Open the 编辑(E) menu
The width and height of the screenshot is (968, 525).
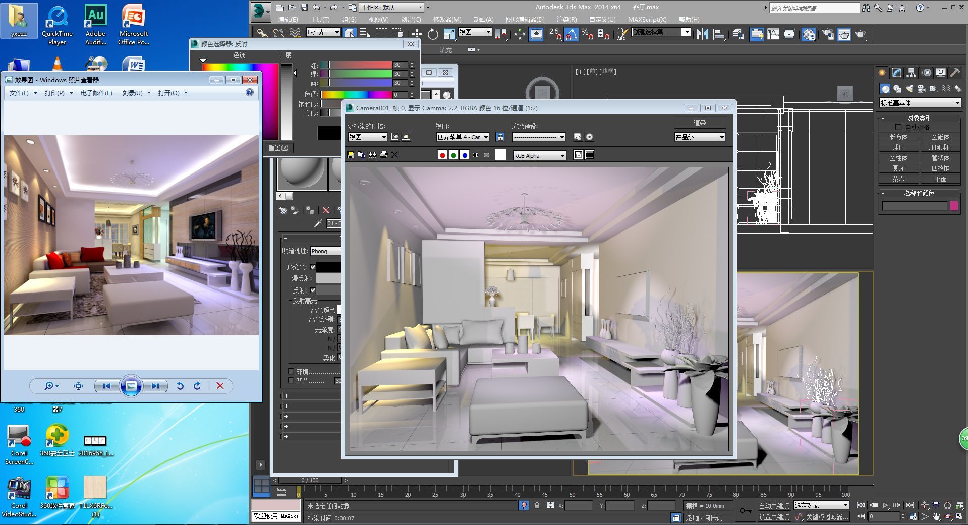[x=288, y=20]
